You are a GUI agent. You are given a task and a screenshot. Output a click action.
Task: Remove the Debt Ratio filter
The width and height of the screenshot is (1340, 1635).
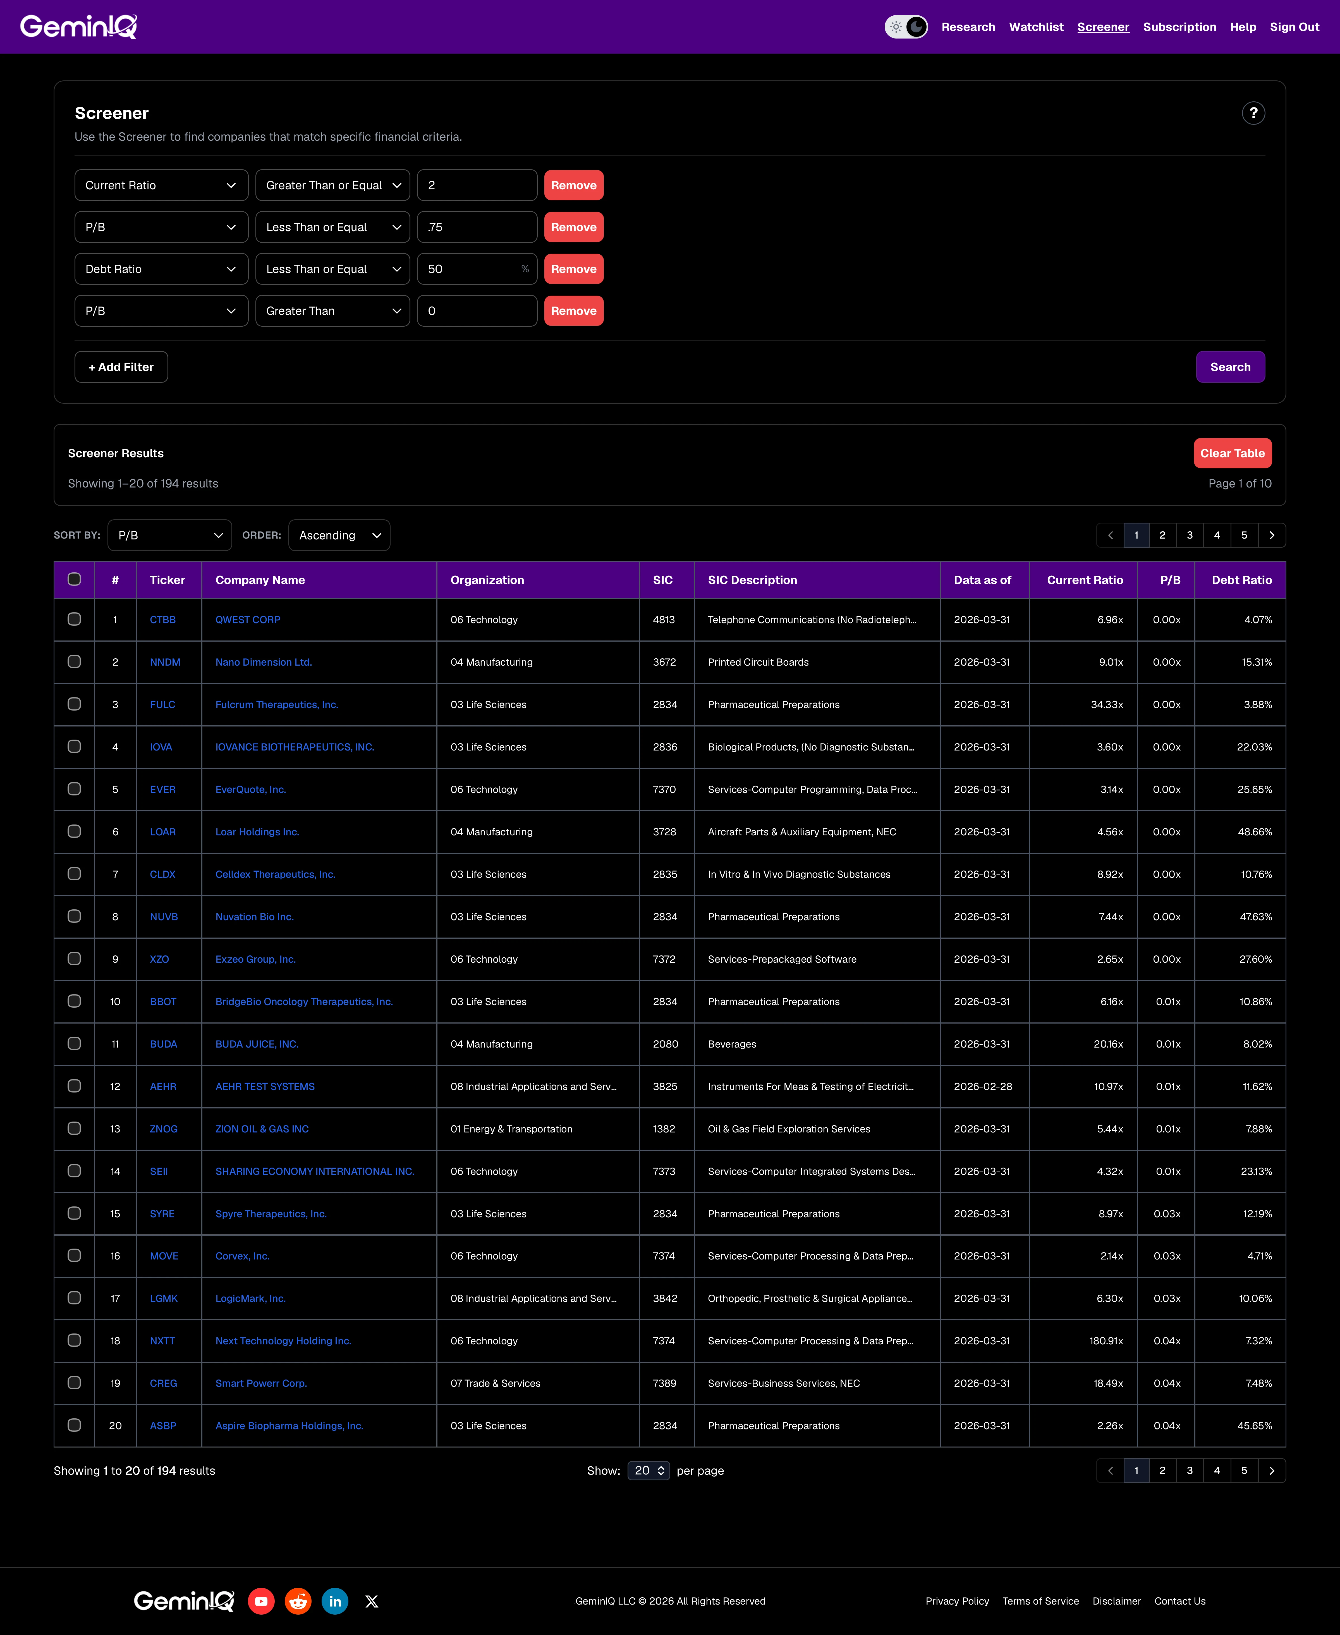(x=573, y=269)
